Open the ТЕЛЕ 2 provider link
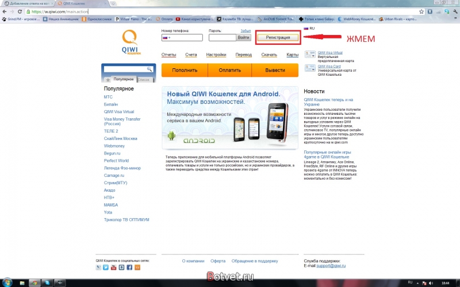 111,131
